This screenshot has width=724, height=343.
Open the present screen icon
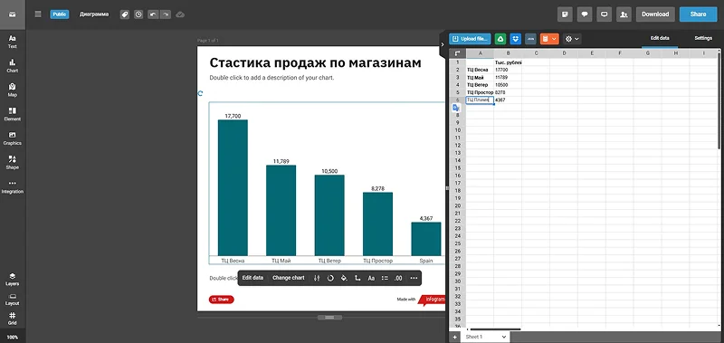click(604, 14)
